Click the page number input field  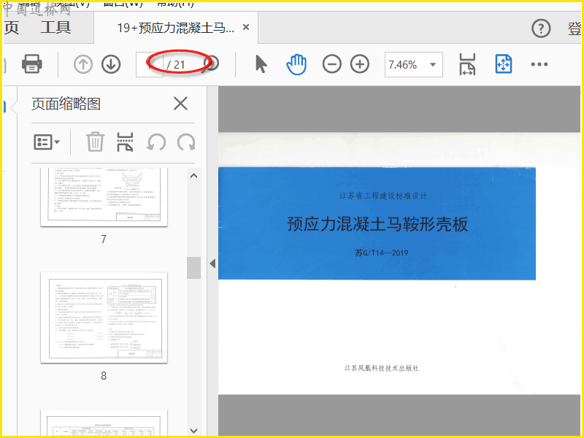click(x=150, y=65)
